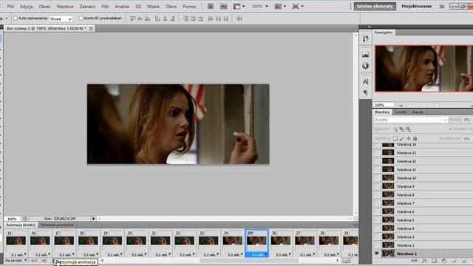Show the Warstwa 2 layer visibility box
The height and width of the screenshot is (266, 473).
[377, 245]
